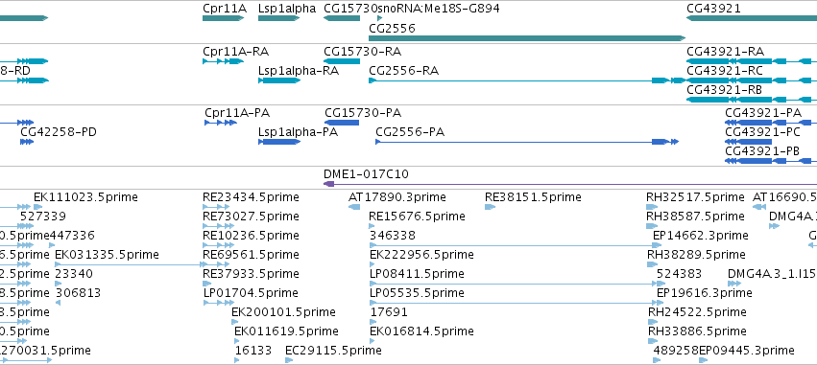Select the LP08411.5prime cDNA alignment line
This screenshot has height=365, width=817.
tap(514, 284)
